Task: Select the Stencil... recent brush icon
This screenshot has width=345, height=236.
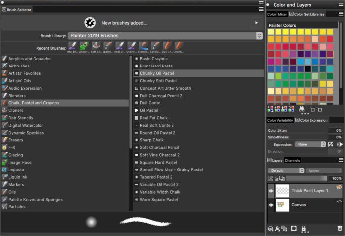Action: click(143, 46)
